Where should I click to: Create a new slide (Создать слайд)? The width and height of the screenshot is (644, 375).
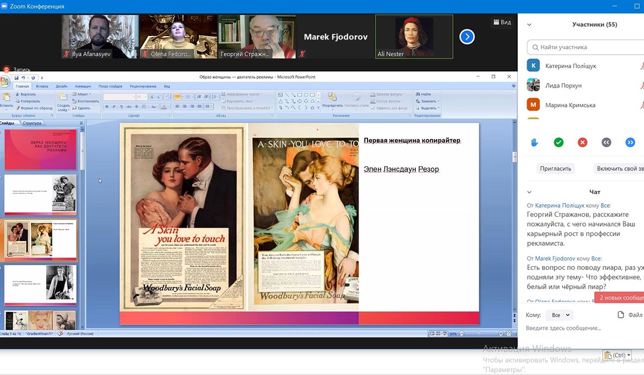63,101
